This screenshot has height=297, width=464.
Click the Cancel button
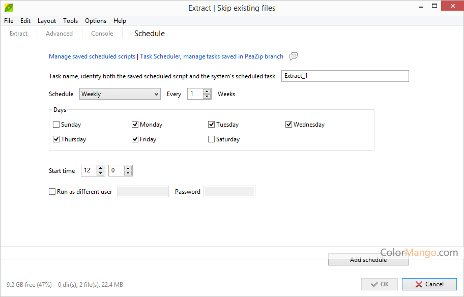click(x=429, y=284)
